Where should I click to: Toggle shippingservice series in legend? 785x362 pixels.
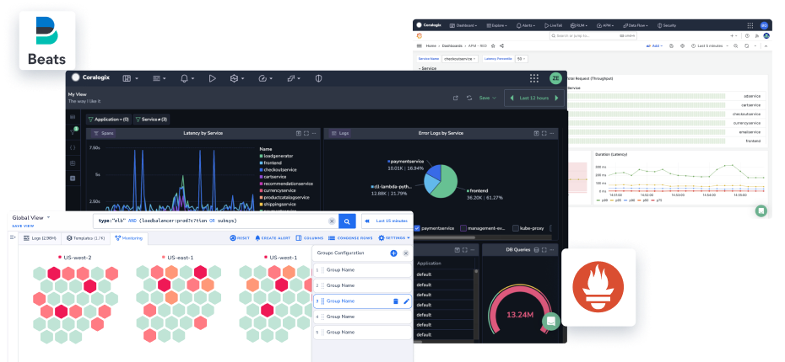[278, 205]
